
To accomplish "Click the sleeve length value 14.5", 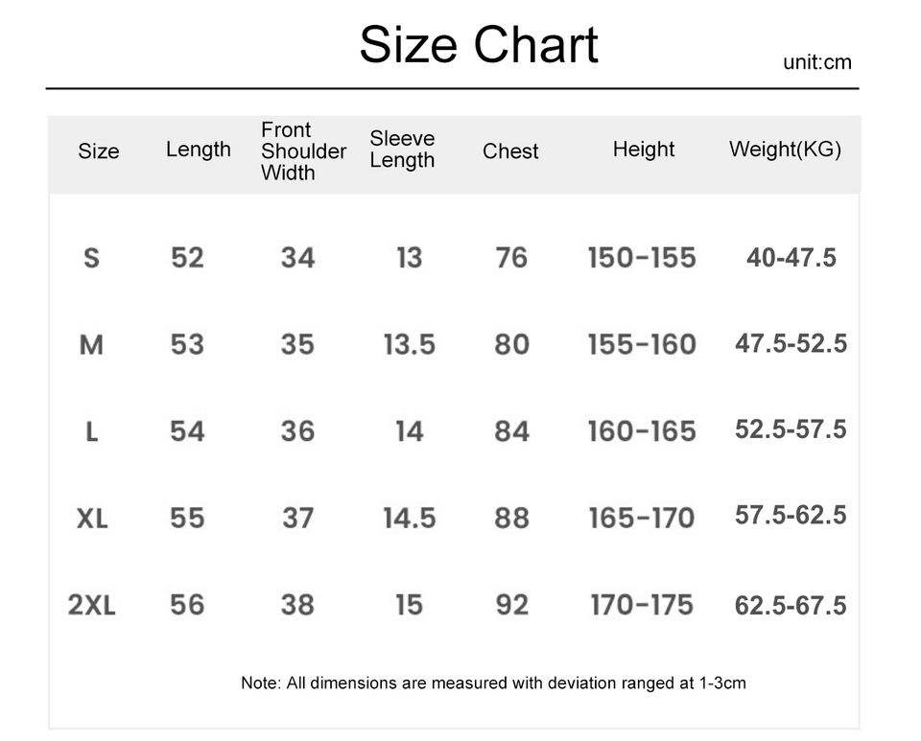I will pyautogui.click(x=410, y=519).
